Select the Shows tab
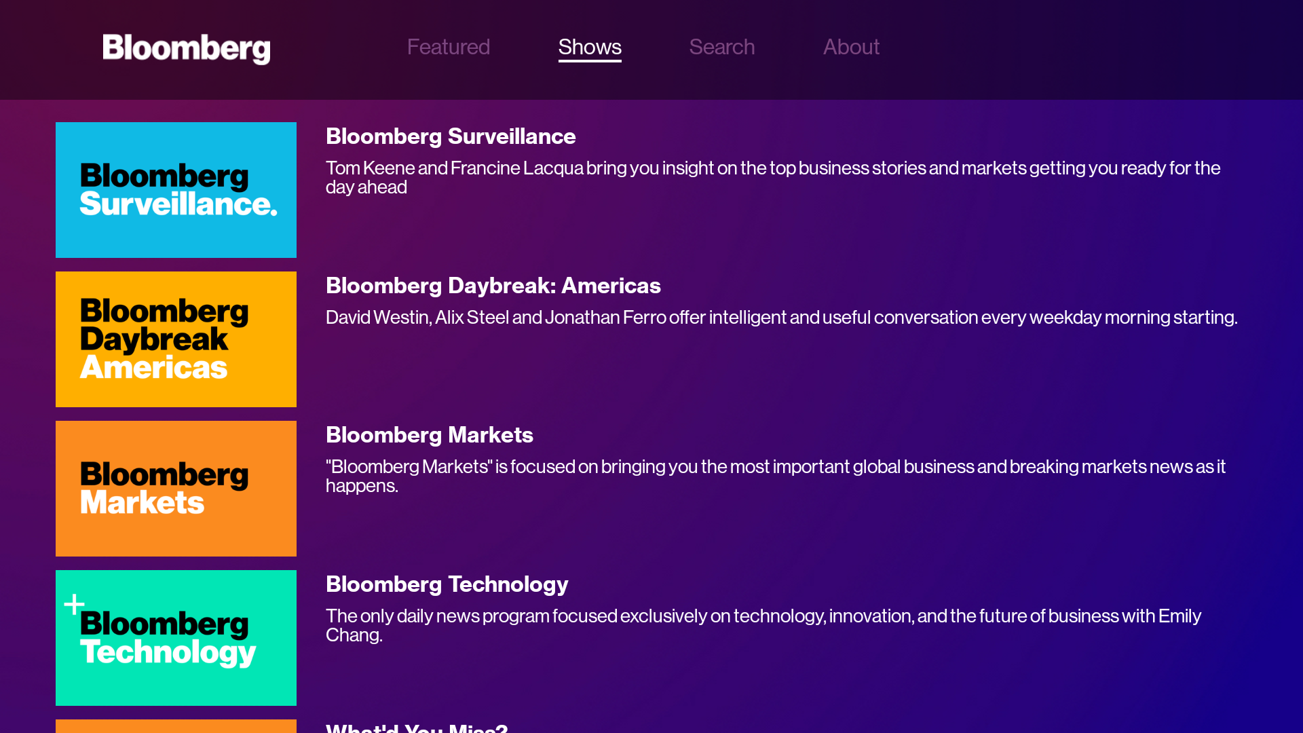 click(589, 47)
